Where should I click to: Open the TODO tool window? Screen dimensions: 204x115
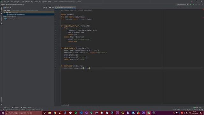pos(7,108)
